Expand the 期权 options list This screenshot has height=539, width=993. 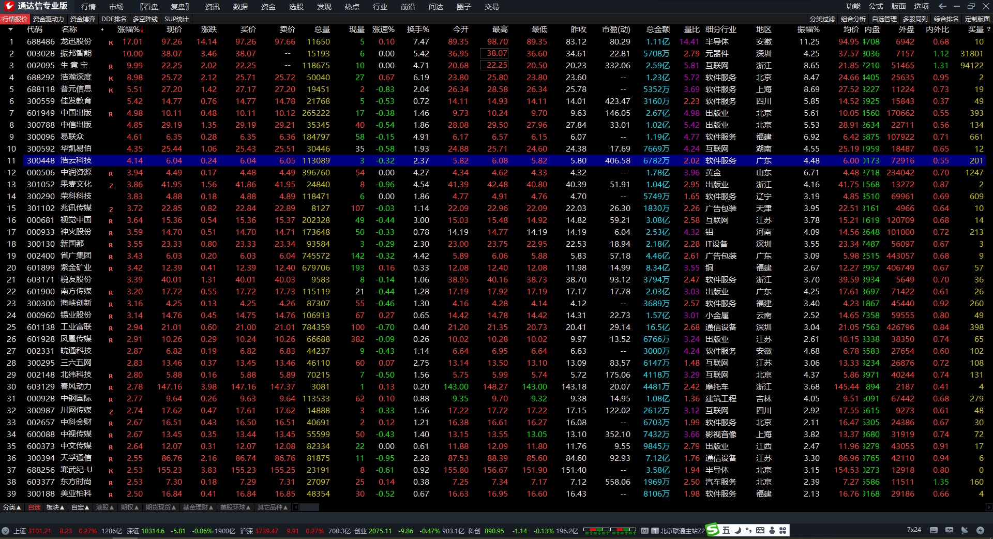click(130, 507)
